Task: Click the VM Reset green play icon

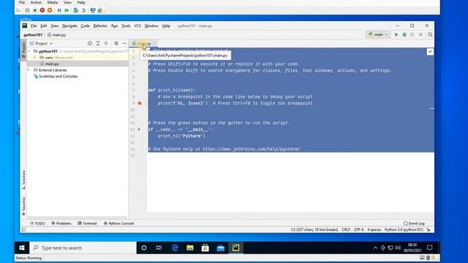Action: [67, 10]
